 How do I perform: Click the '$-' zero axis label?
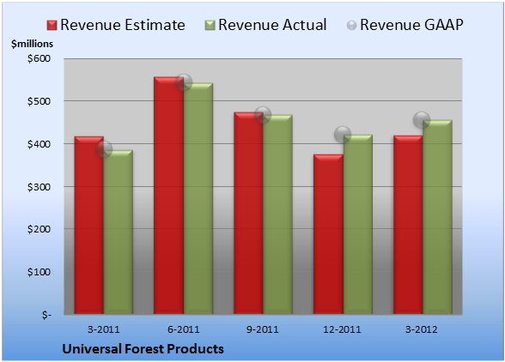coord(46,315)
